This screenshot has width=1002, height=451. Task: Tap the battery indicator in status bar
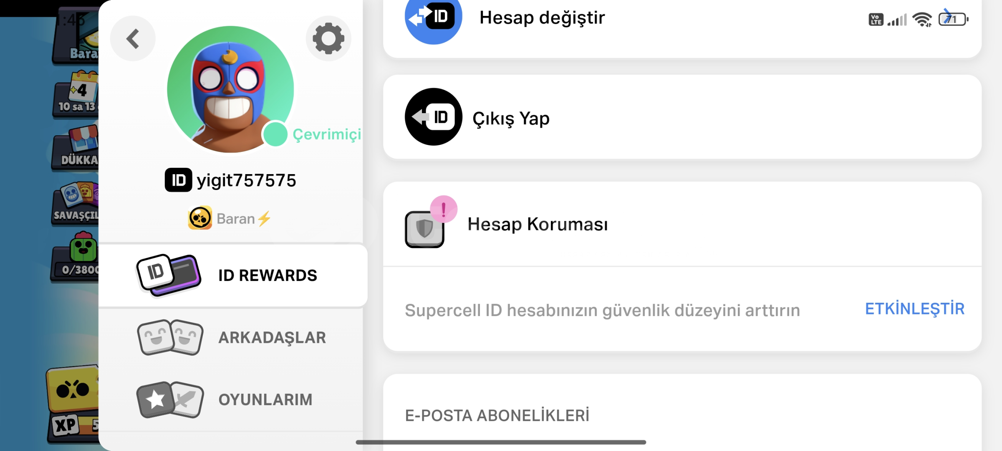click(x=953, y=19)
